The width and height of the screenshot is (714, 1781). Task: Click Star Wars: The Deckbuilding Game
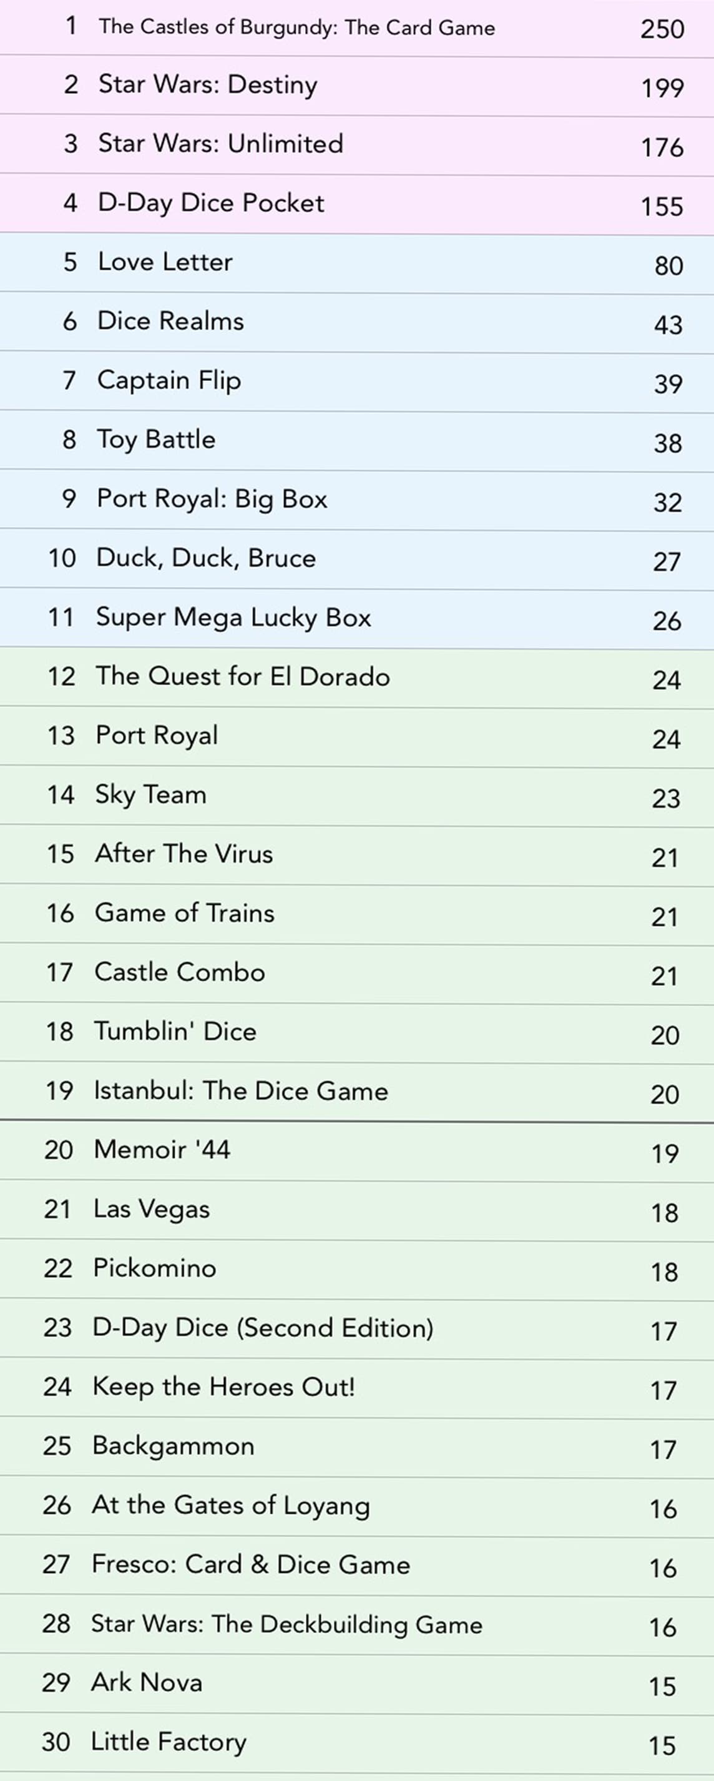(x=287, y=1624)
